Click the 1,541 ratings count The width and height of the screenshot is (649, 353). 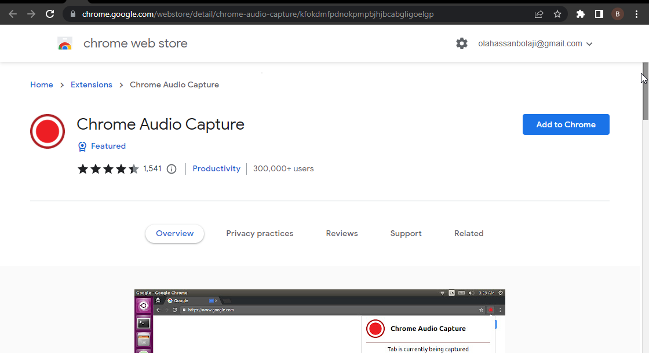pyautogui.click(x=152, y=168)
